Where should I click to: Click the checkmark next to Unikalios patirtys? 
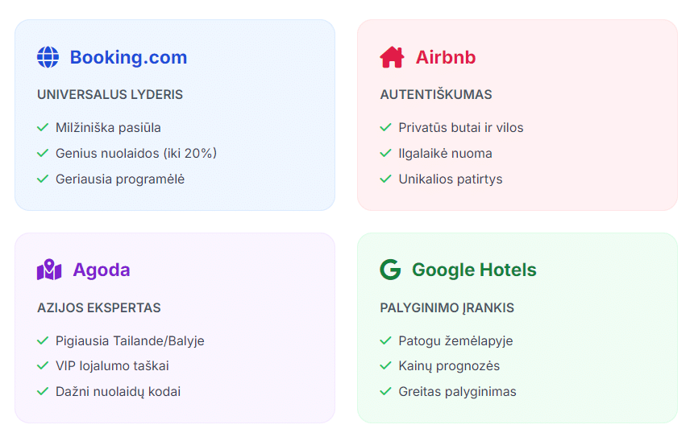pyautogui.click(x=385, y=179)
